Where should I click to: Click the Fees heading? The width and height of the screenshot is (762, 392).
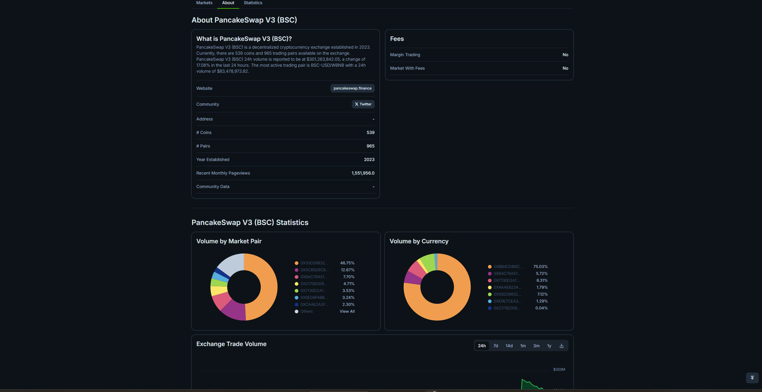[x=397, y=39]
